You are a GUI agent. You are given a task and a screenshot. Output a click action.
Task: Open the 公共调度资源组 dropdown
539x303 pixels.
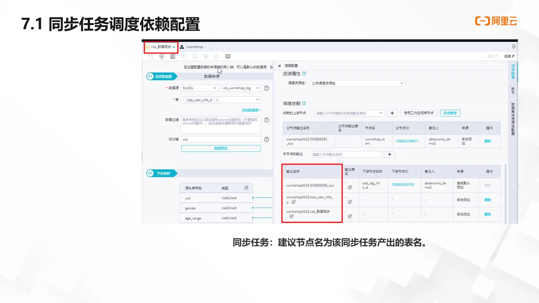click(x=358, y=83)
